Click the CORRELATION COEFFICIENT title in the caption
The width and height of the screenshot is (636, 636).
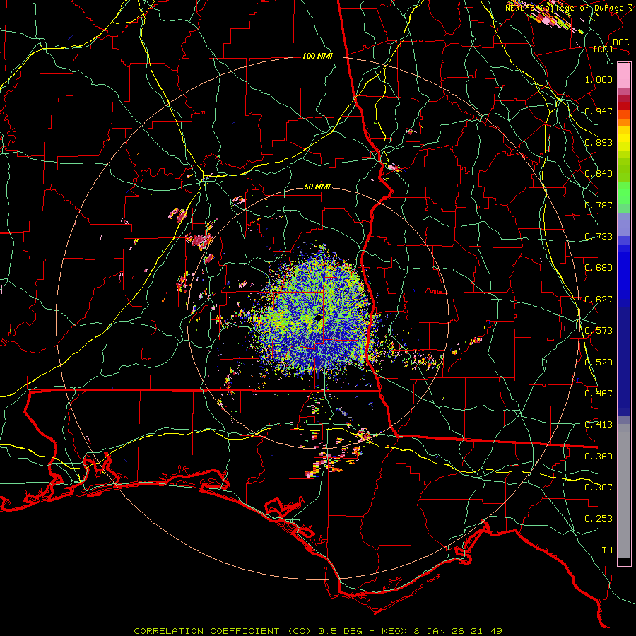pos(206,631)
